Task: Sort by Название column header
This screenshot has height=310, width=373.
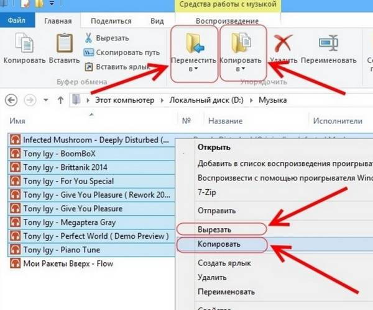Action: click(225, 121)
